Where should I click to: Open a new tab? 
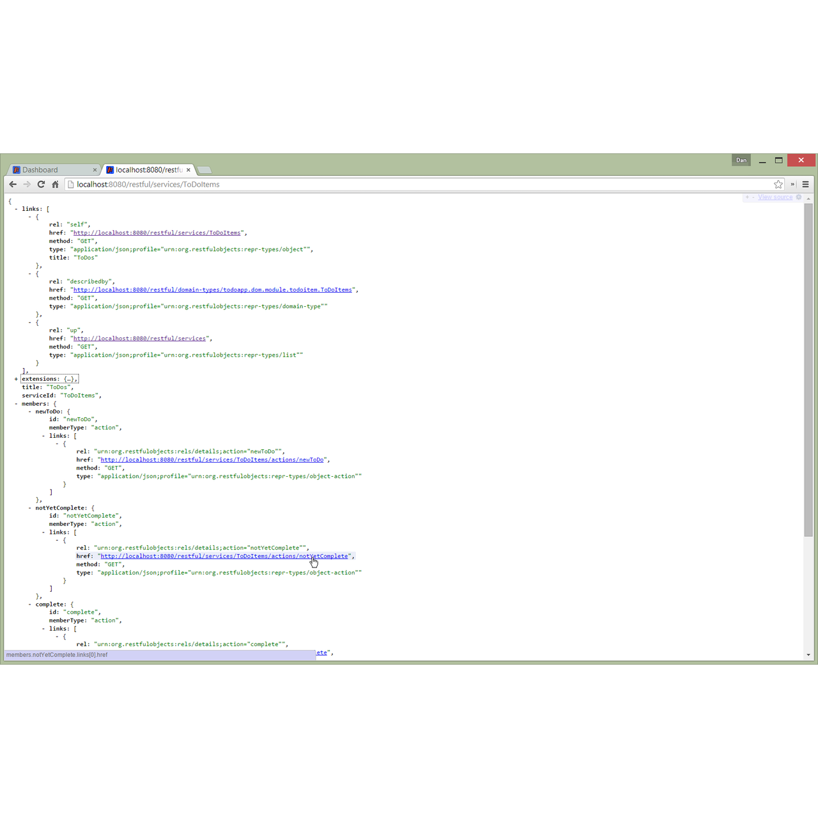click(204, 170)
